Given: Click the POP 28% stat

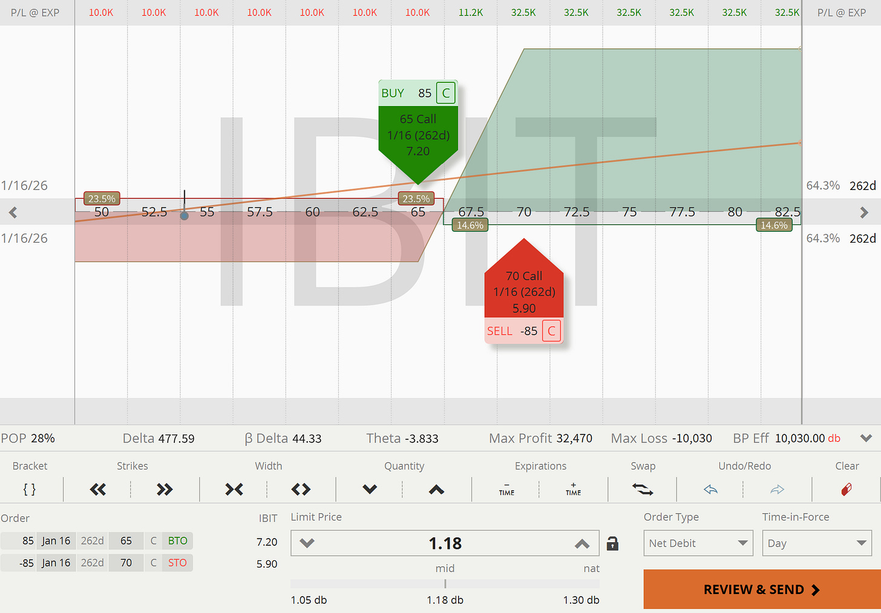Looking at the screenshot, I should click(x=28, y=438).
